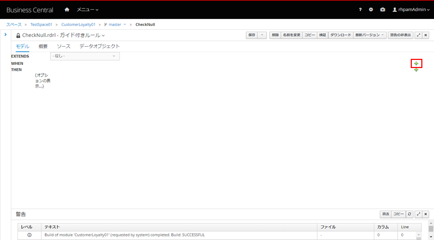
Task: Click the レベル column header
Action: 29,227
